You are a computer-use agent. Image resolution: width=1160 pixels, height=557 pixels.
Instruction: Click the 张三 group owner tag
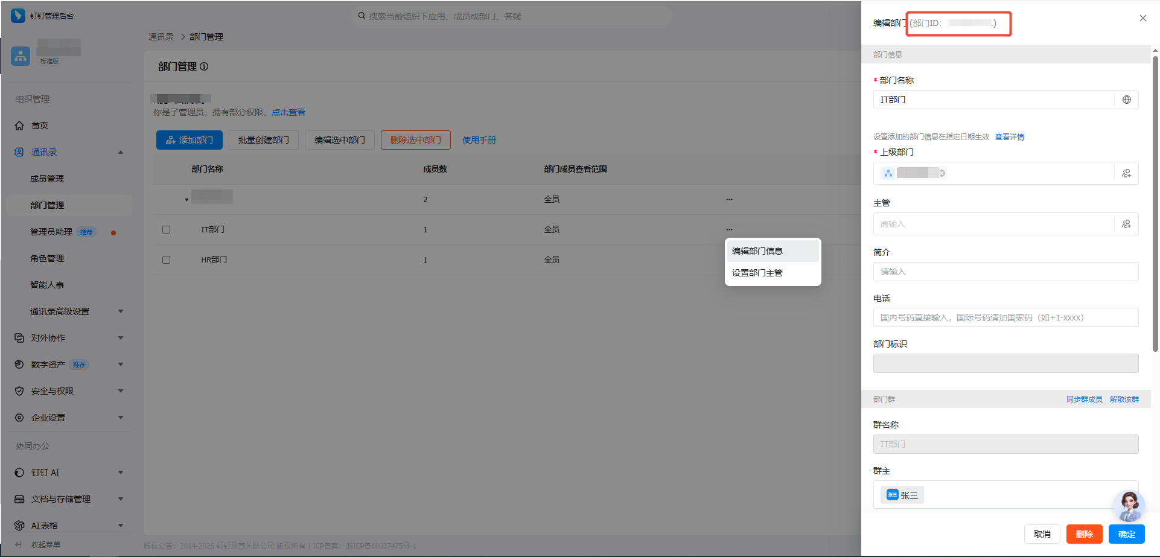click(902, 495)
